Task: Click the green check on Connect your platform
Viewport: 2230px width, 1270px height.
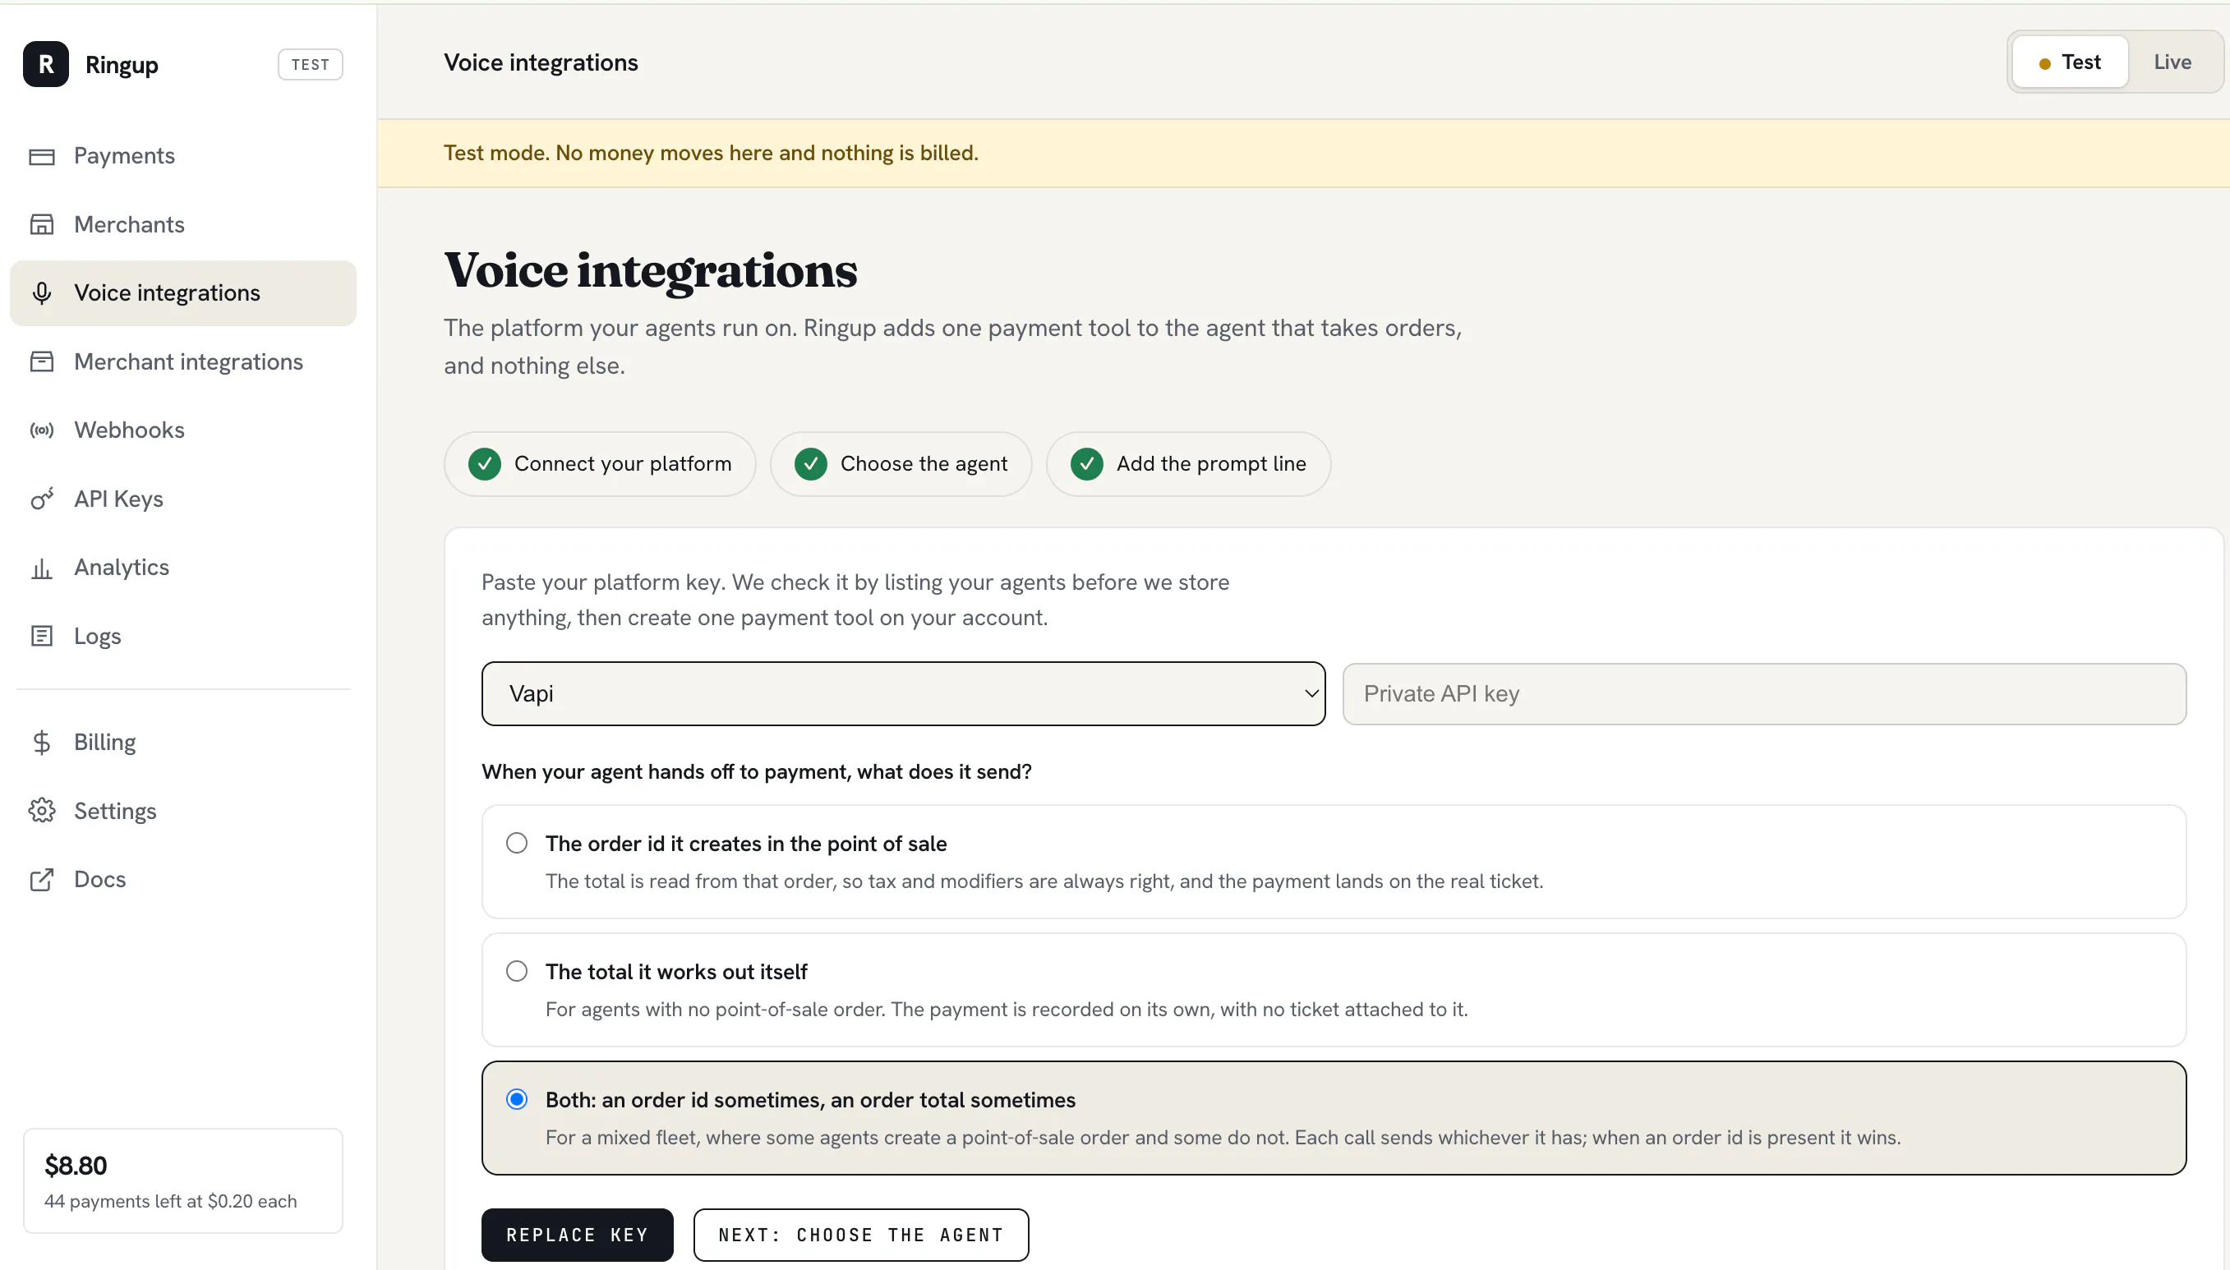Action: tap(484, 464)
